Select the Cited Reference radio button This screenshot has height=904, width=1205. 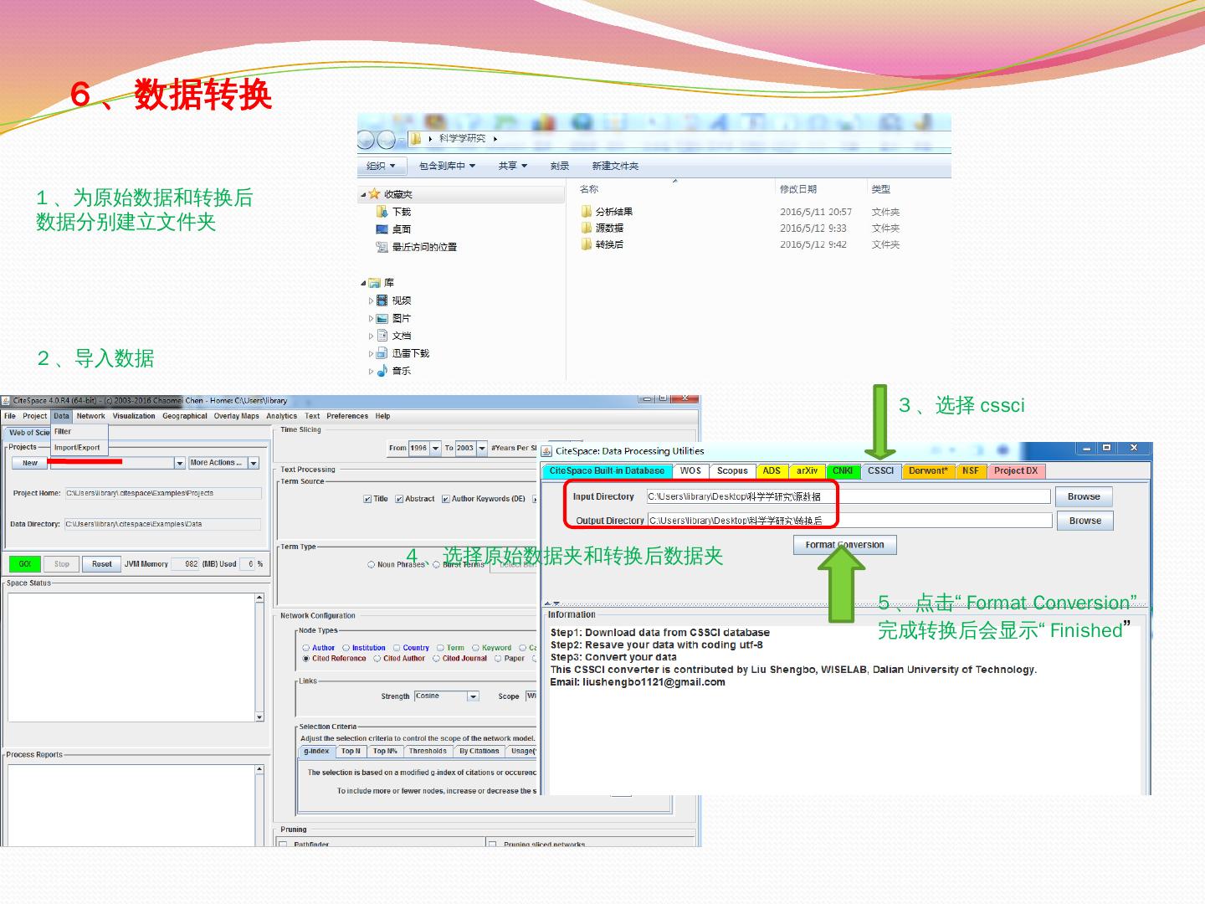tap(306, 659)
